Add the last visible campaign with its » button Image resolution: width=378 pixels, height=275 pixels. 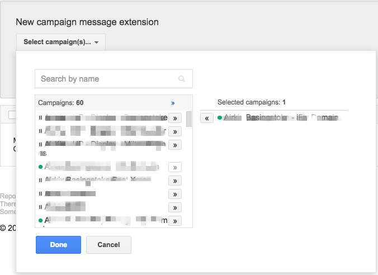pos(175,221)
